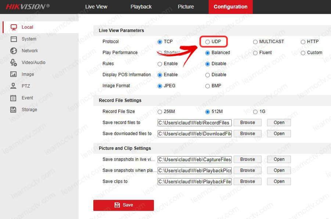Select the Video/Audio microphone icon
331x219 pixels.
pyautogui.click(x=14, y=62)
